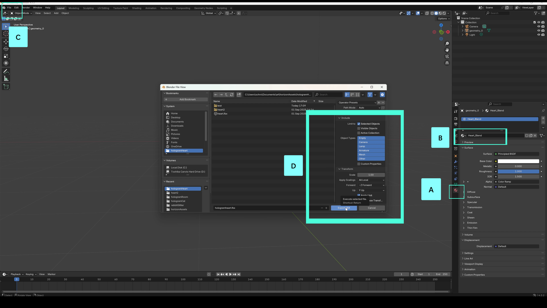Click refresh icon in file browser

point(232,95)
